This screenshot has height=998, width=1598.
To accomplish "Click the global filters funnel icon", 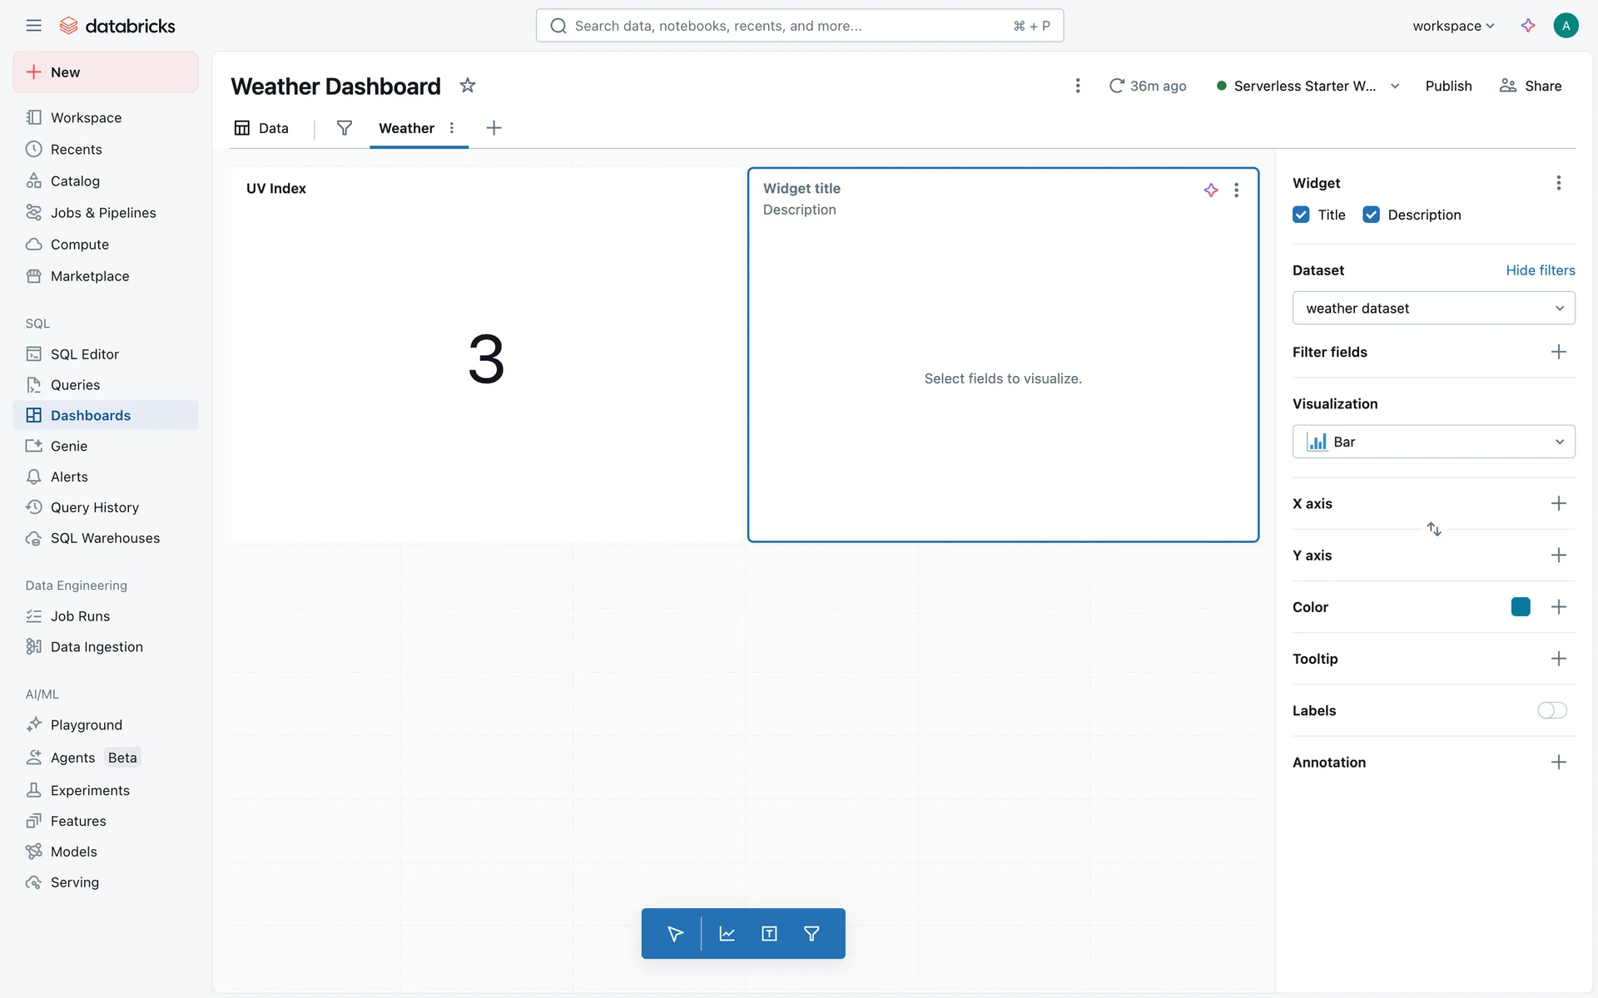I will tap(344, 127).
